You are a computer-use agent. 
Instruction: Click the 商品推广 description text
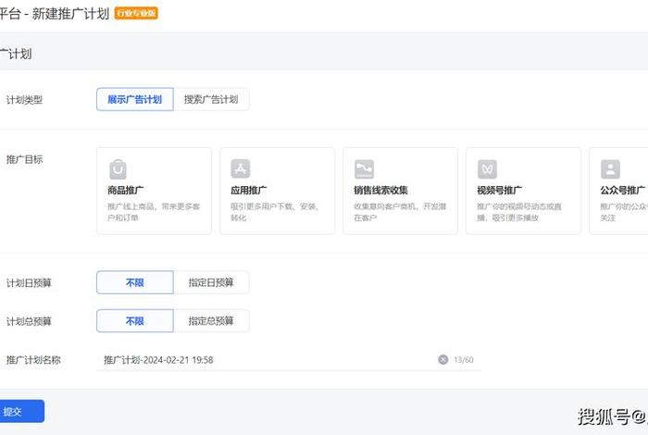(x=154, y=212)
